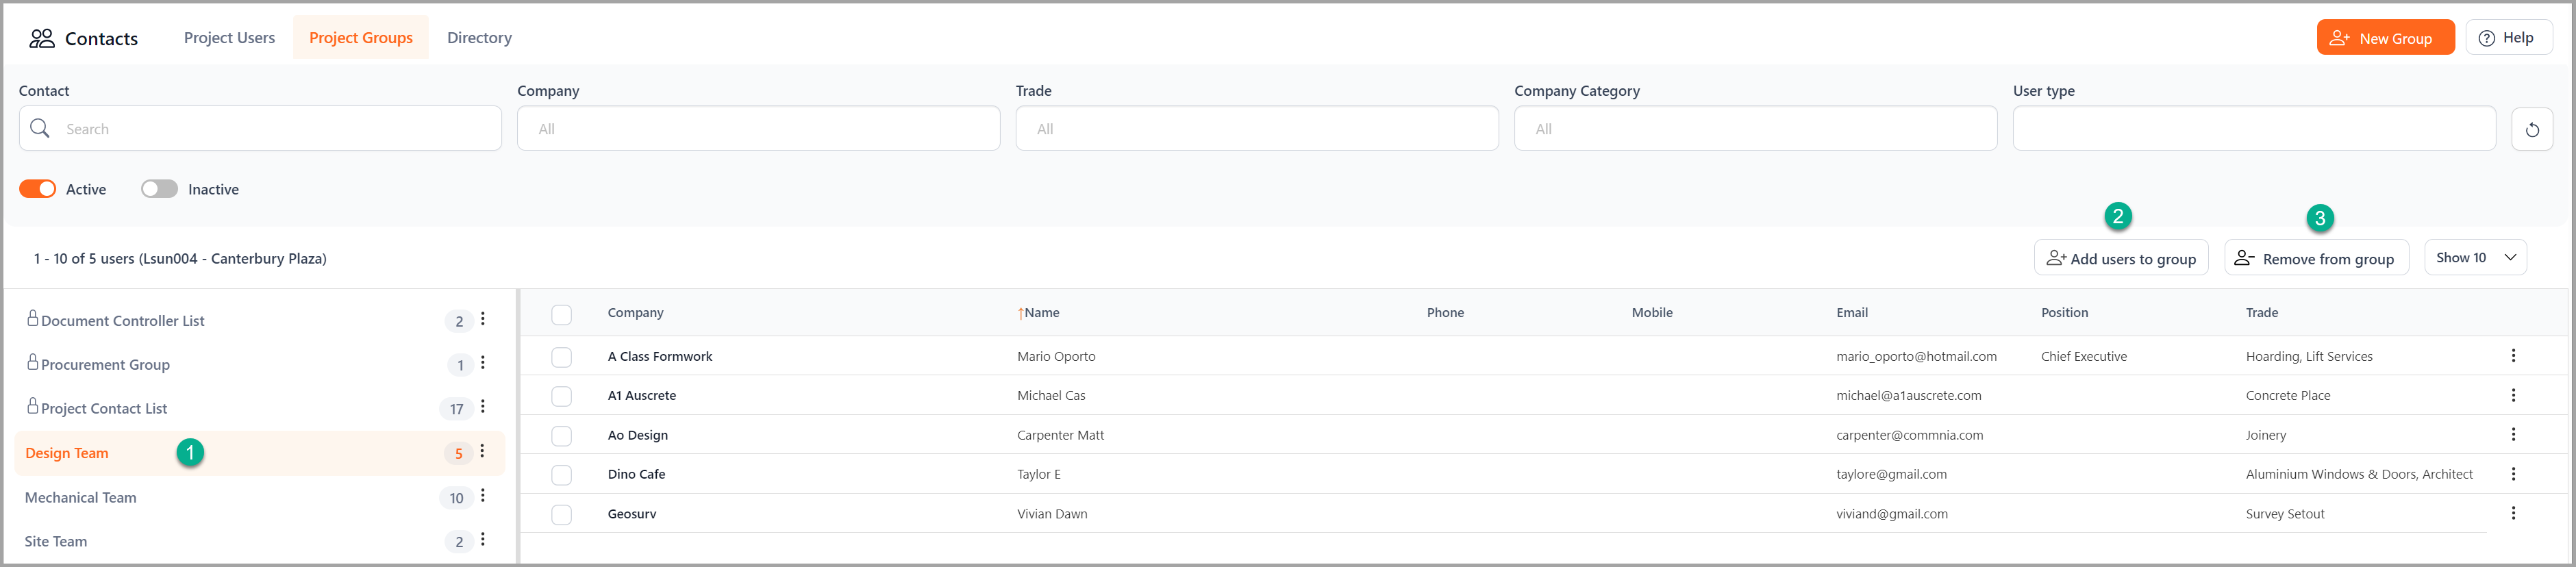Sort by Name column arrow
The image size is (2576, 567).
pos(1020,313)
